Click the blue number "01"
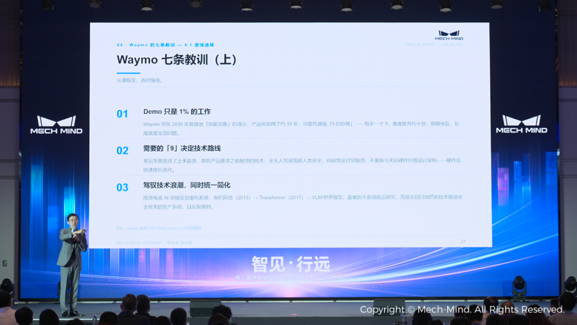This screenshot has width=577, height=325. [122, 114]
